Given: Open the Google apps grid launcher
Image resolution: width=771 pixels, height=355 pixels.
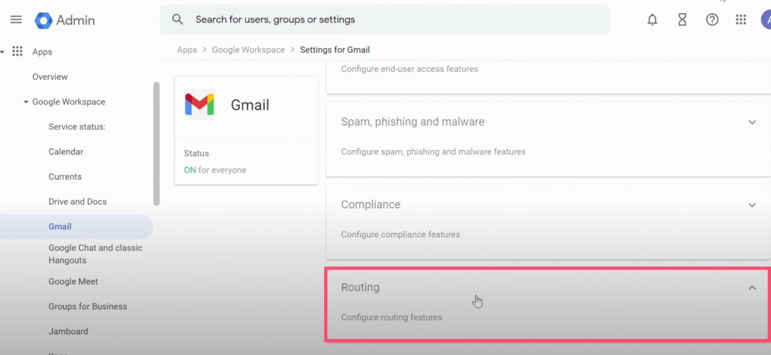Looking at the screenshot, I should (x=741, y=20).
